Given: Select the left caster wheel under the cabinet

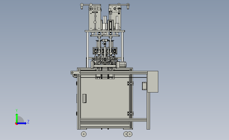Looking at the screenshot, I should pyautogui.click(x=84, y=134).
